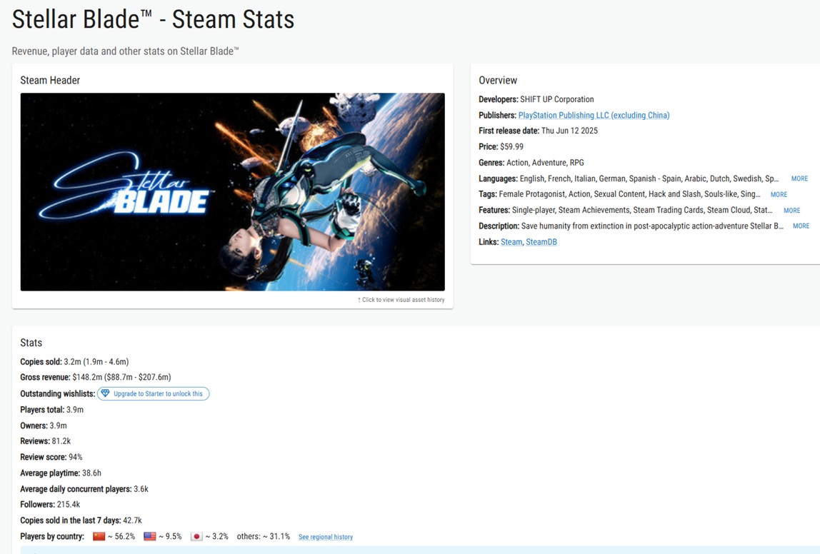The width and height of the screenshot is (820, 554).
Task: Click Gross revenue value $148.2m
Action: (x=122, y=378)
